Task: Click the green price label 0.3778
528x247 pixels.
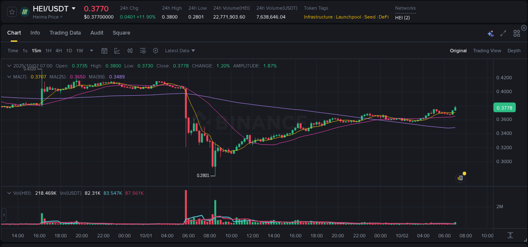Action: 504,108
